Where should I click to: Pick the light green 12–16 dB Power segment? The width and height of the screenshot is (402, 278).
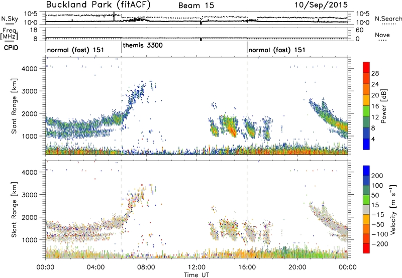[366, 111]
